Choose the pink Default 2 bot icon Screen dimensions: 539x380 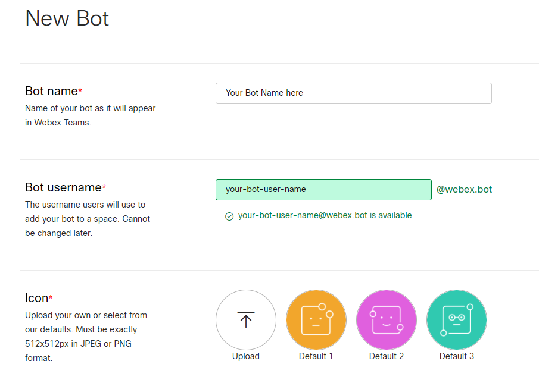tap(387, 319)
